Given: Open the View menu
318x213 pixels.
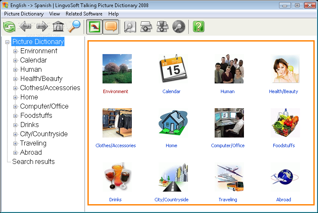Looking at the screenshot, I should (54, 14).
